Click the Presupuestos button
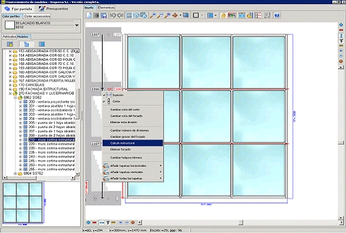Image resolution: width=346 pixels, height=233 pixels. [x=53, y=9]
